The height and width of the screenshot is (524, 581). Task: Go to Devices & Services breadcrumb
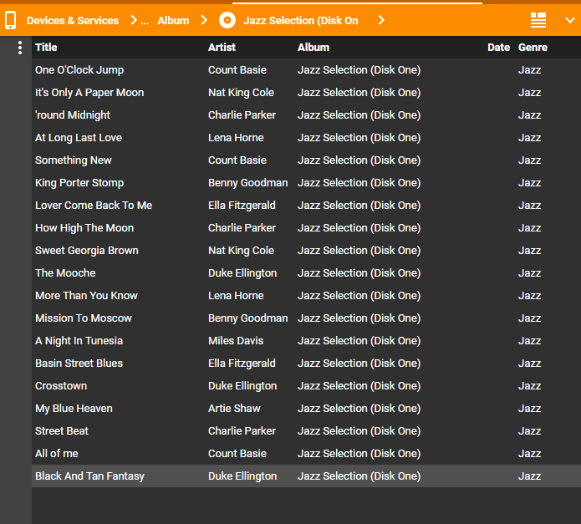pos(73,20)
